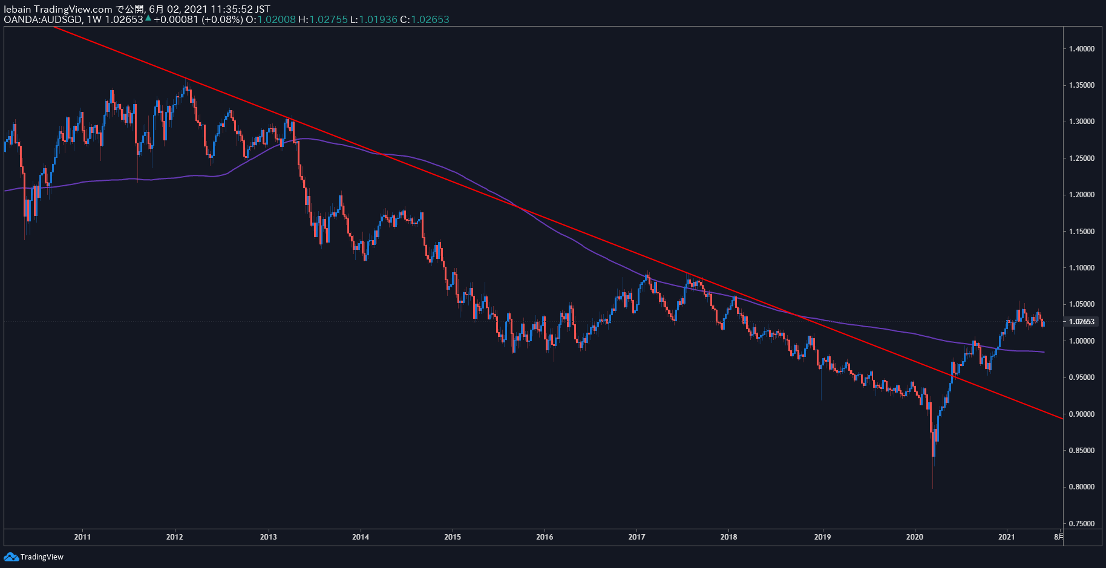Click the 2013 label on time axis

pos(268,537)
